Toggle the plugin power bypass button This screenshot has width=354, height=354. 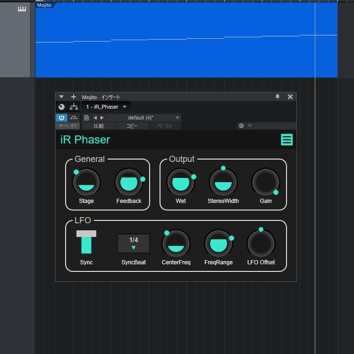(61, 118)
